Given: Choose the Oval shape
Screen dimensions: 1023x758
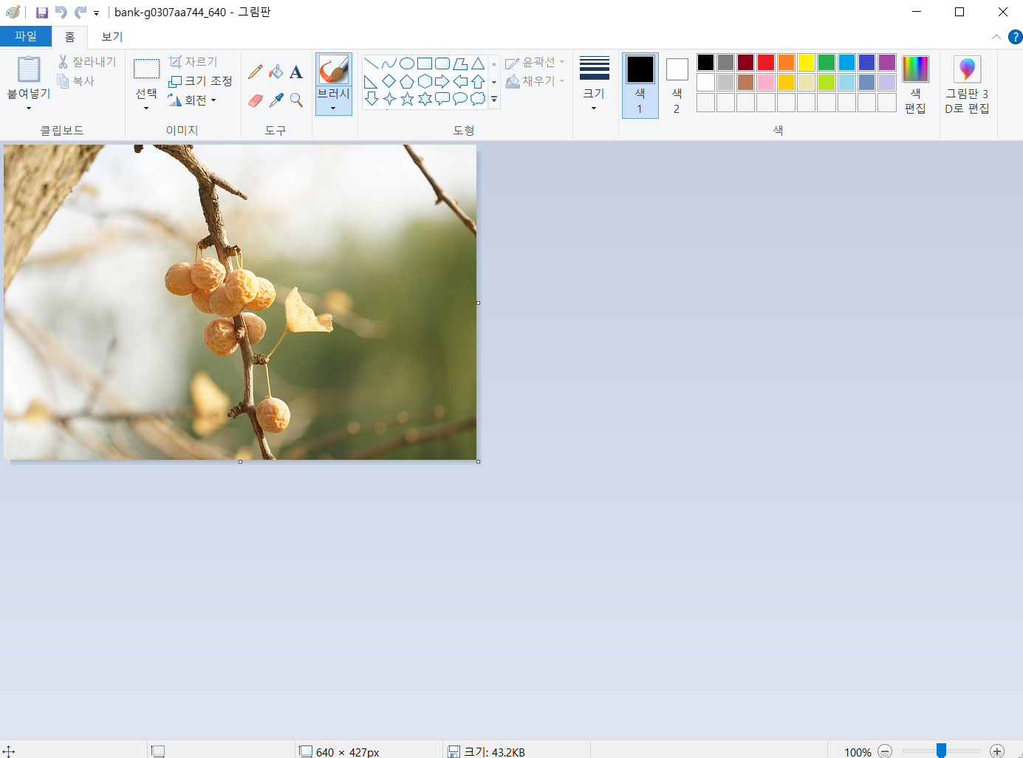Looking at the screenshot, I should (407, 63).
